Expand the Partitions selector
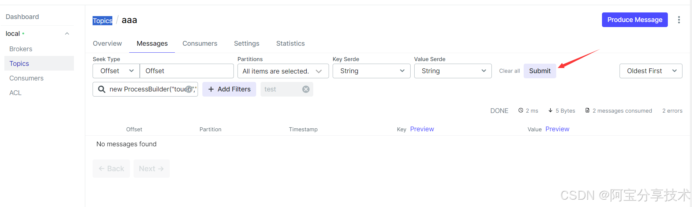 (x=283, y=71)
